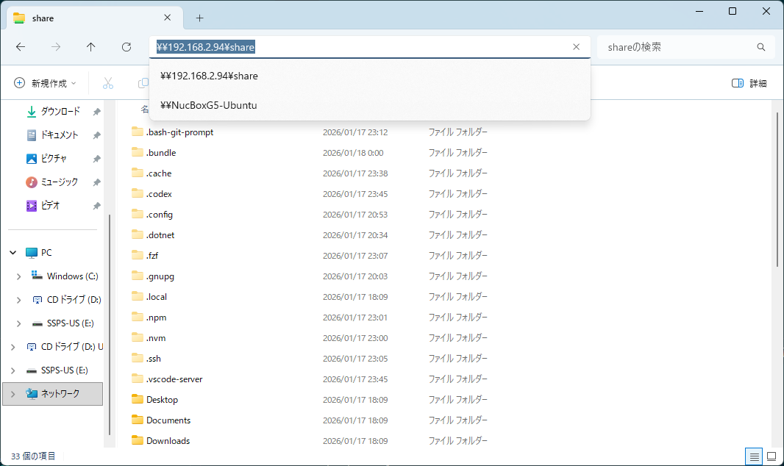Switch to details view in the status bar

pos(753,457)
